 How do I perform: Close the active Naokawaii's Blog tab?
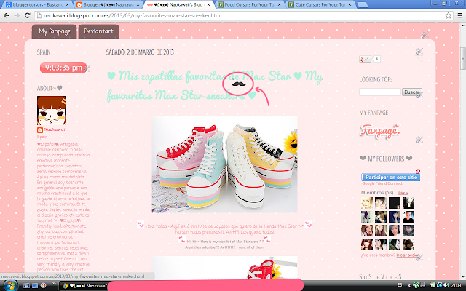click(x=209, y=5)
